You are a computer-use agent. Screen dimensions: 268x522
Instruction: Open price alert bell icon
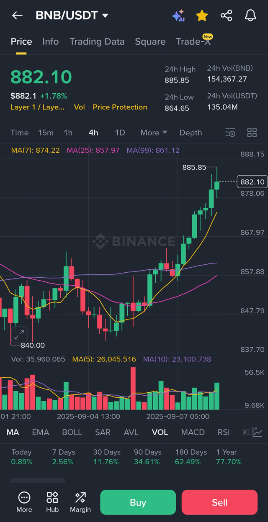(x=250, y=16)
